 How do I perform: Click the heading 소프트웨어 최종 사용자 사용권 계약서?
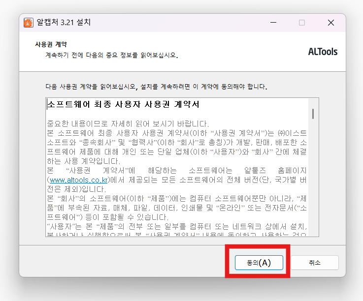123,104
